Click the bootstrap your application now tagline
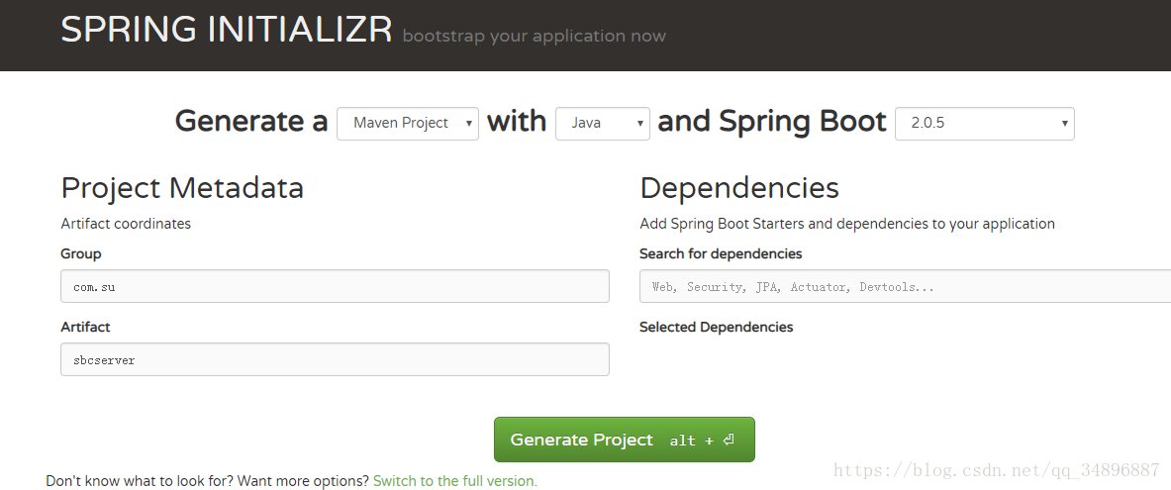1171x490 pixels. [534, 36]
